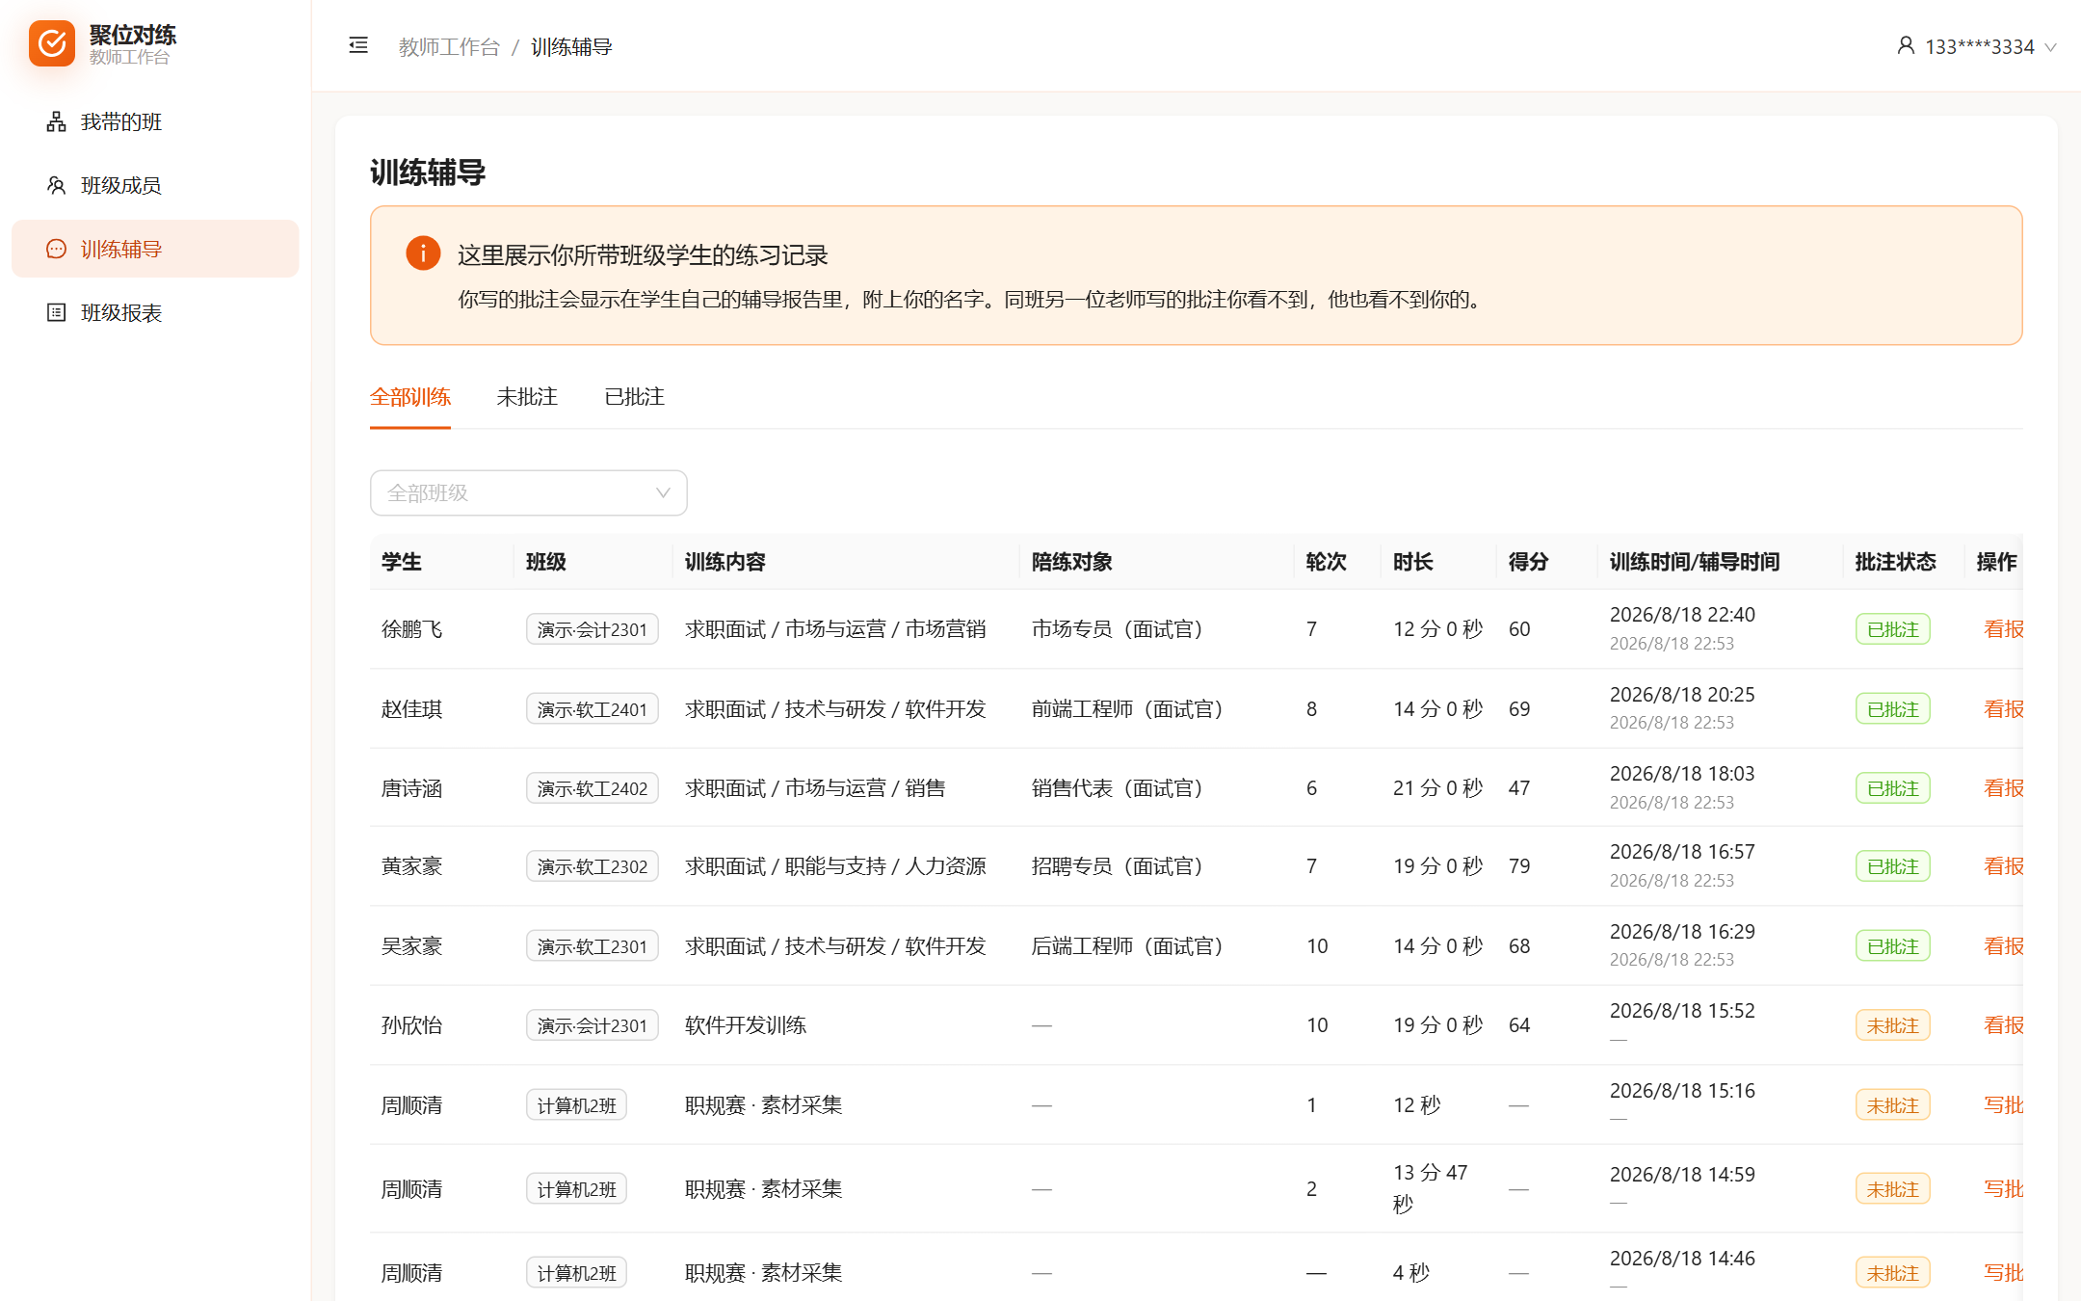Switch to the 全部训练 tab

(410, 396)
